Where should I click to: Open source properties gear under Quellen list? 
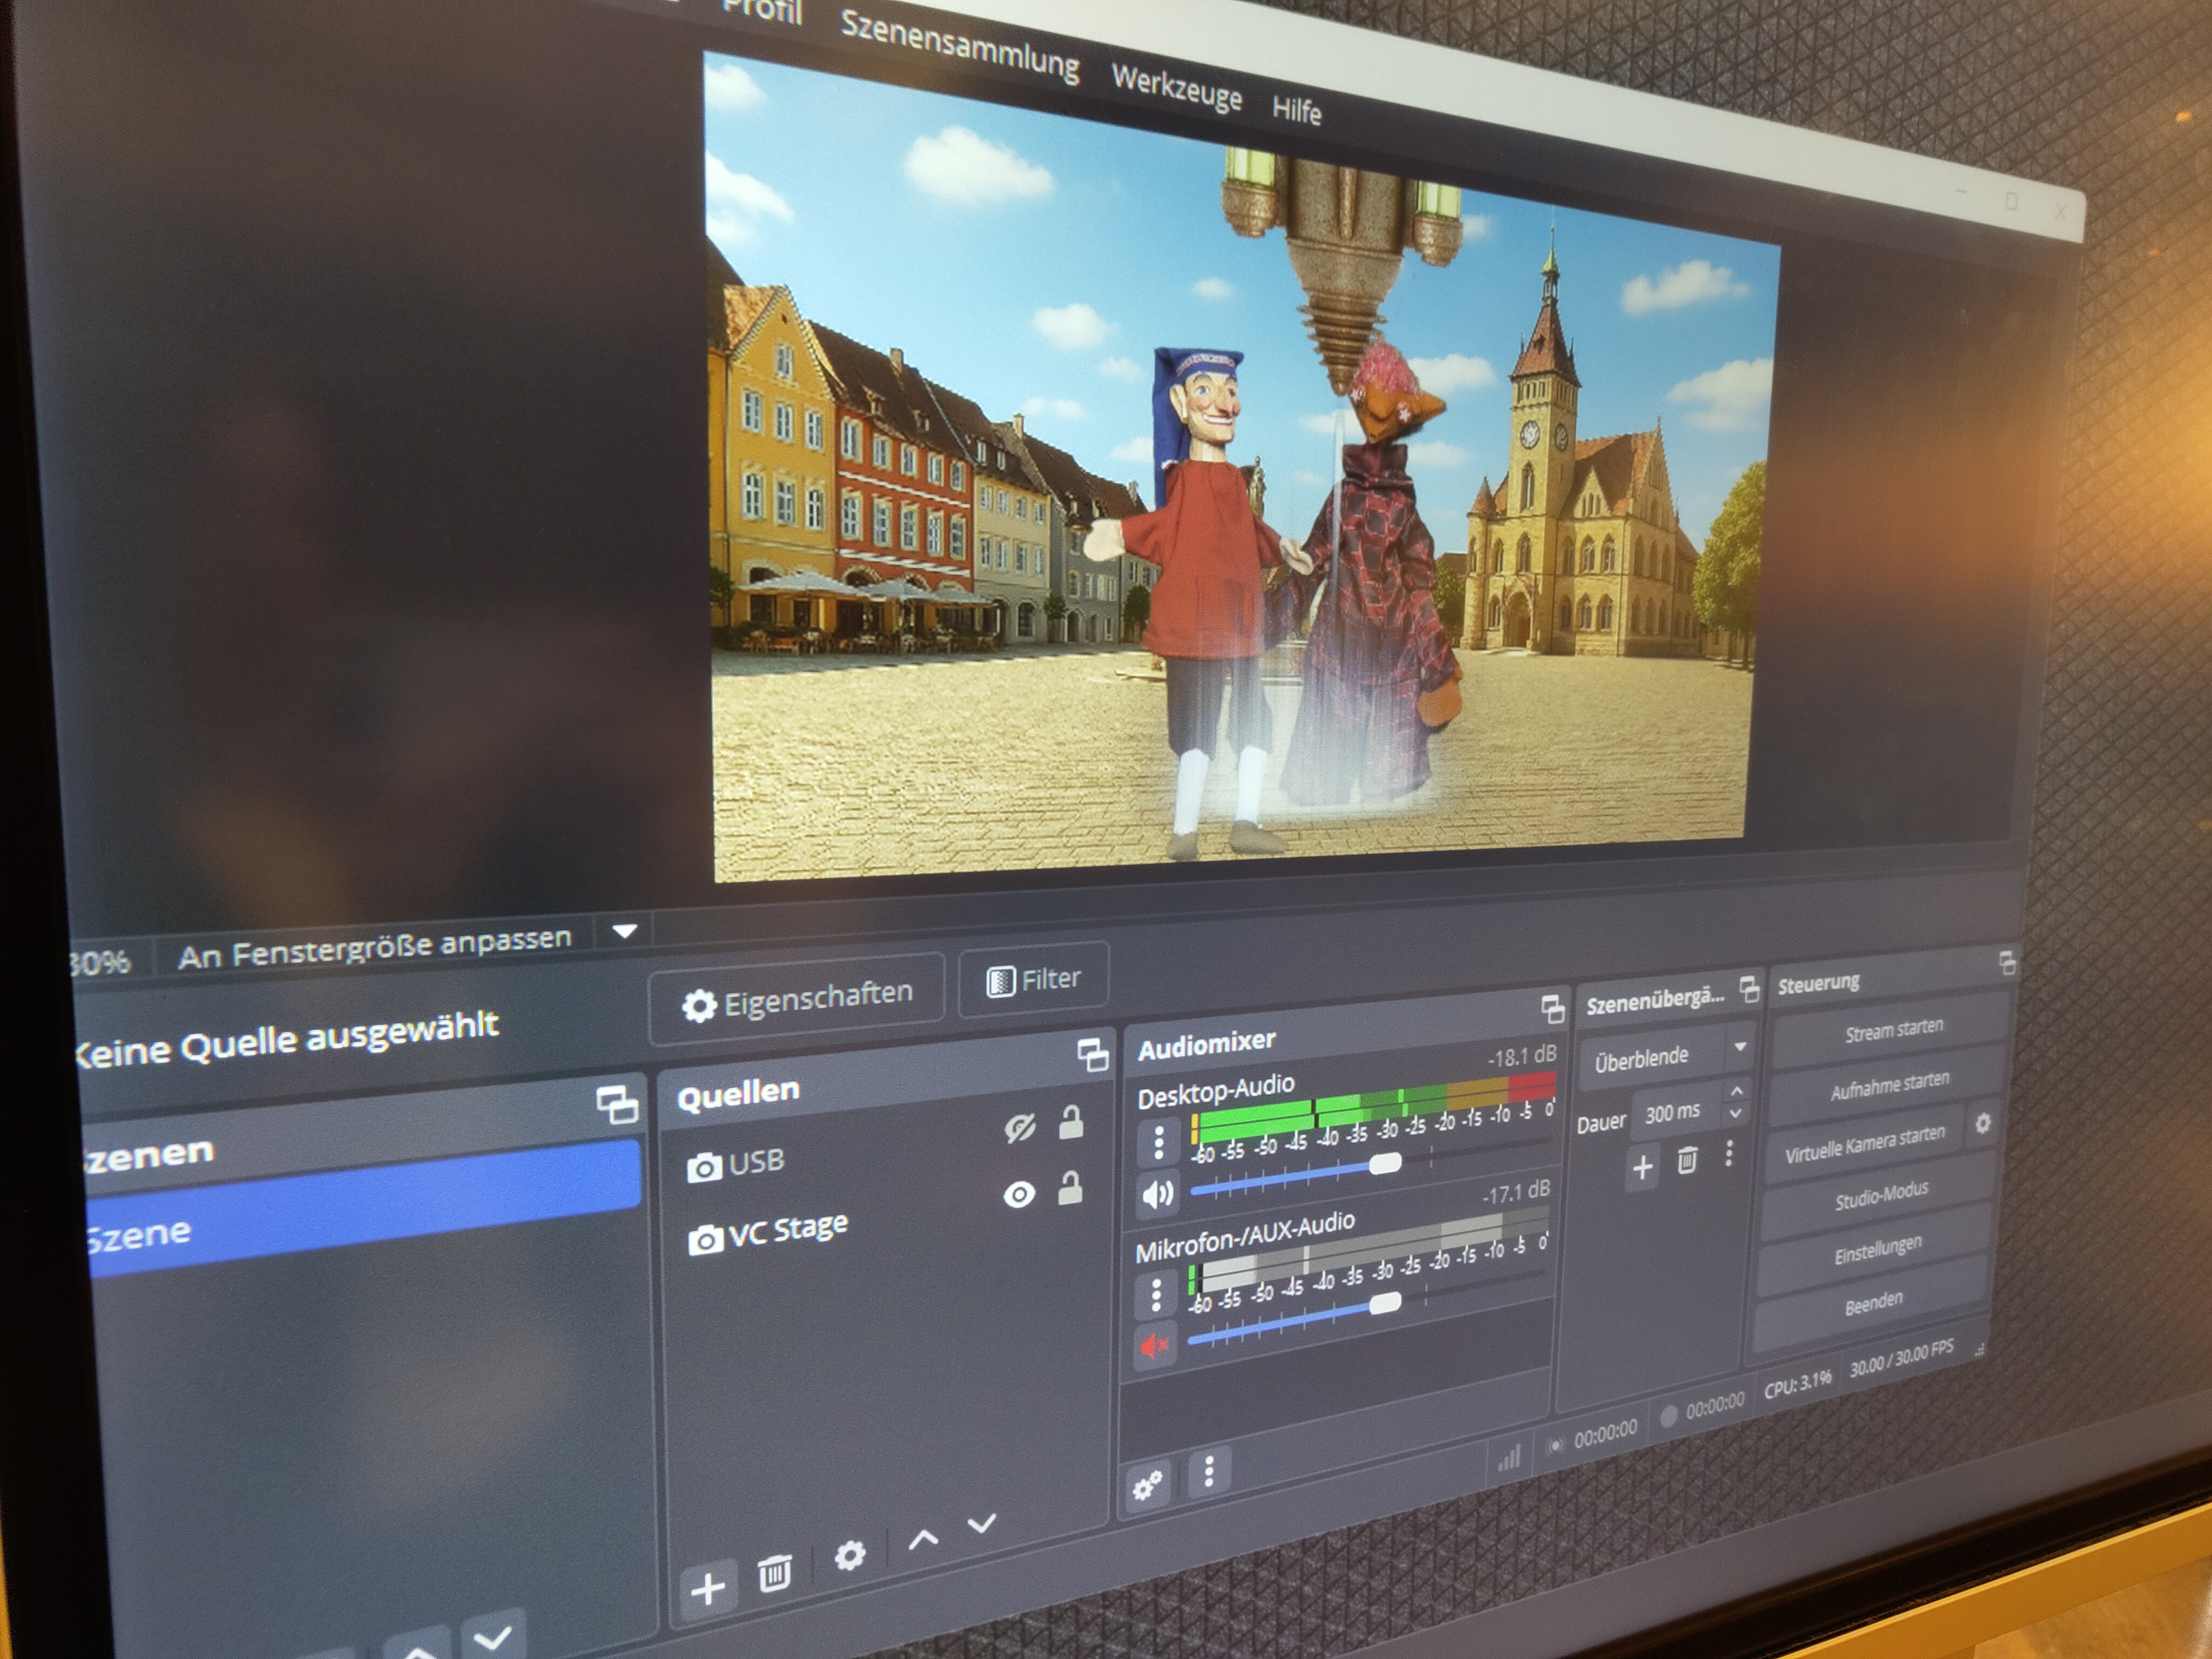click(x=849, y=1555)
